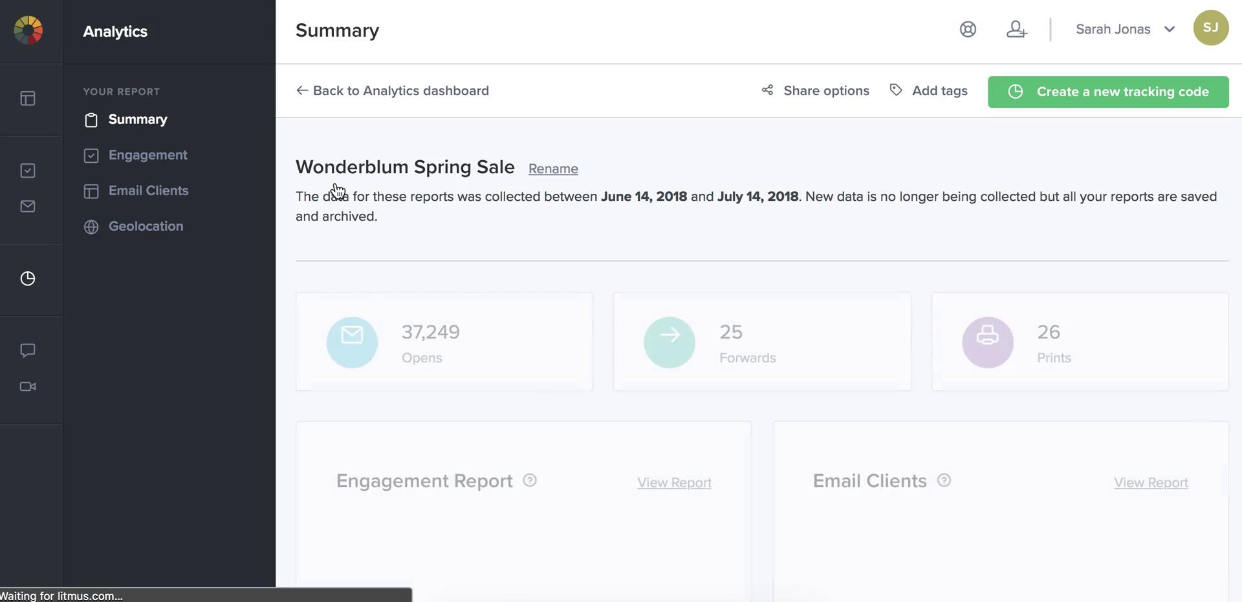Click the add user icon in header
1242x602 pixels.
click(x=1016, y=29)
